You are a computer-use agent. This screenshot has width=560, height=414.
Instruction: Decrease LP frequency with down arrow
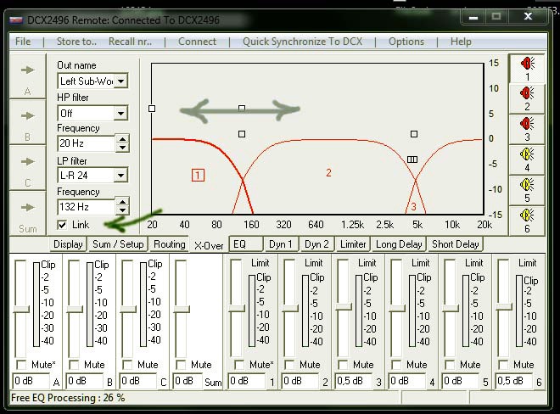coord(122,210)
